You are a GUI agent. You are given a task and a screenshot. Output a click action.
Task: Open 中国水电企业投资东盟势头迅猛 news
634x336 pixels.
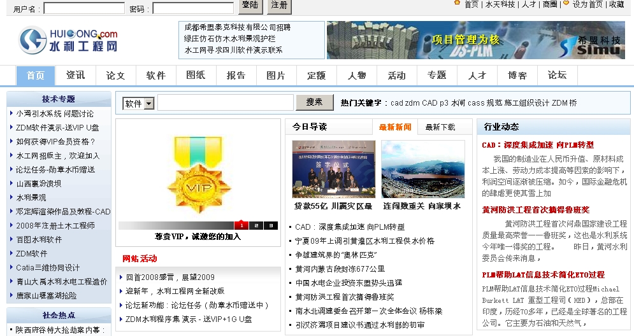click(x=349, y=283)
